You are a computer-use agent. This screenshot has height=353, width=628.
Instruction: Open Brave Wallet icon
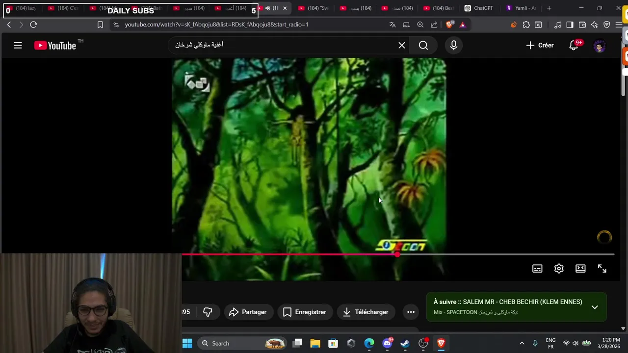click(582, 25)
